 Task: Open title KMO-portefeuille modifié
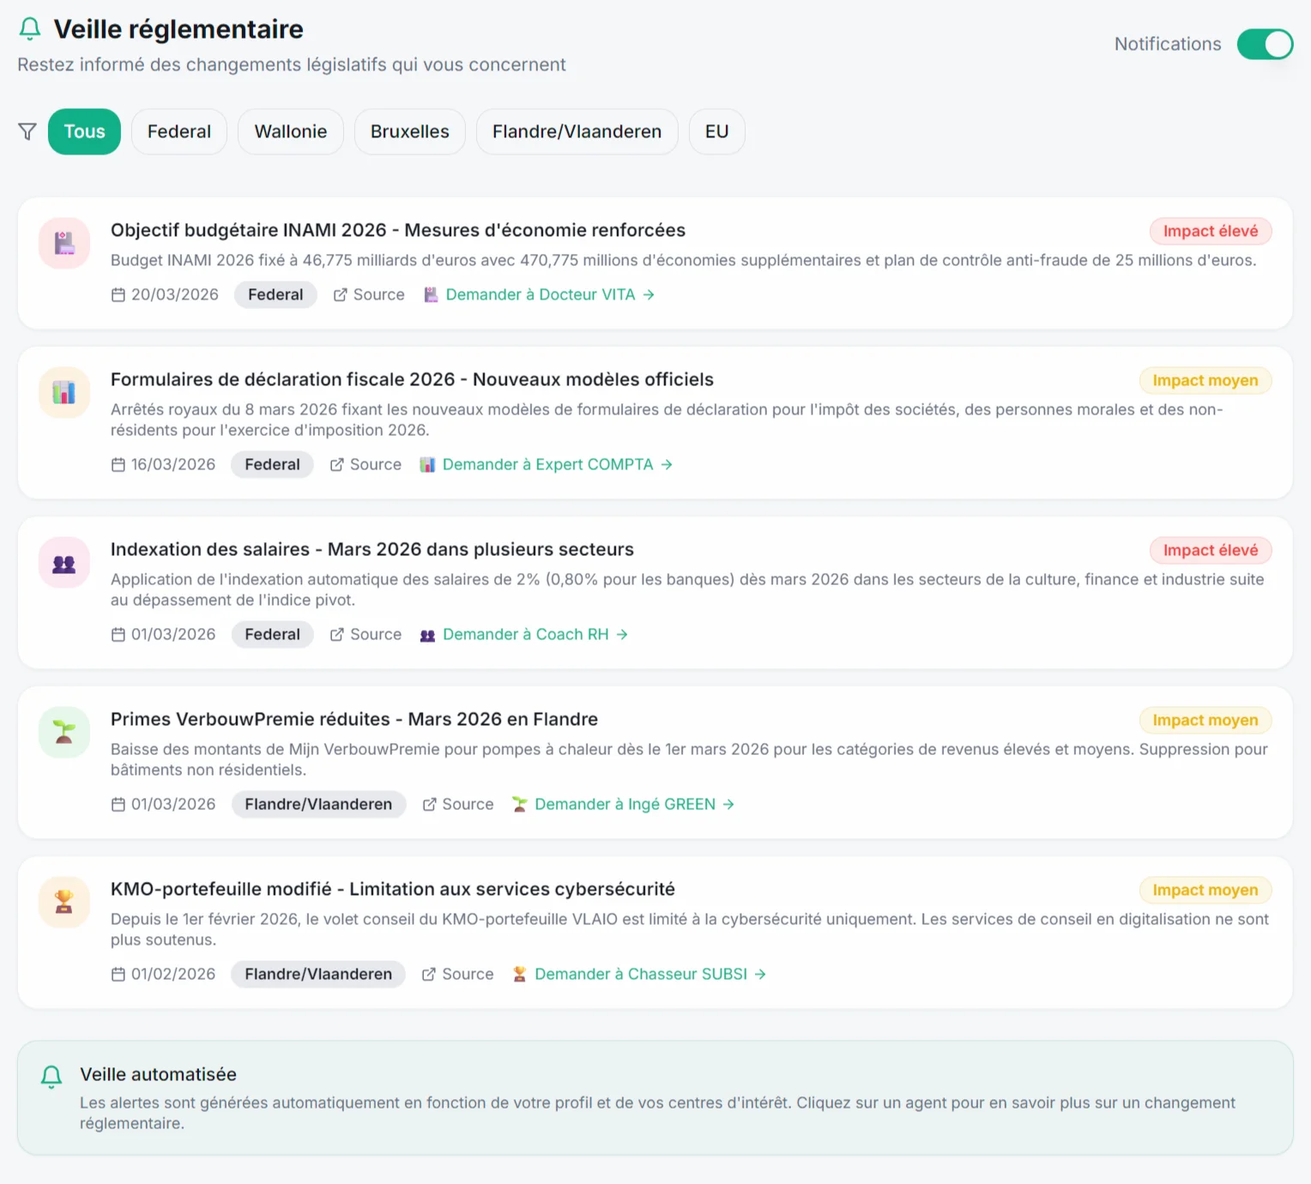393,889
